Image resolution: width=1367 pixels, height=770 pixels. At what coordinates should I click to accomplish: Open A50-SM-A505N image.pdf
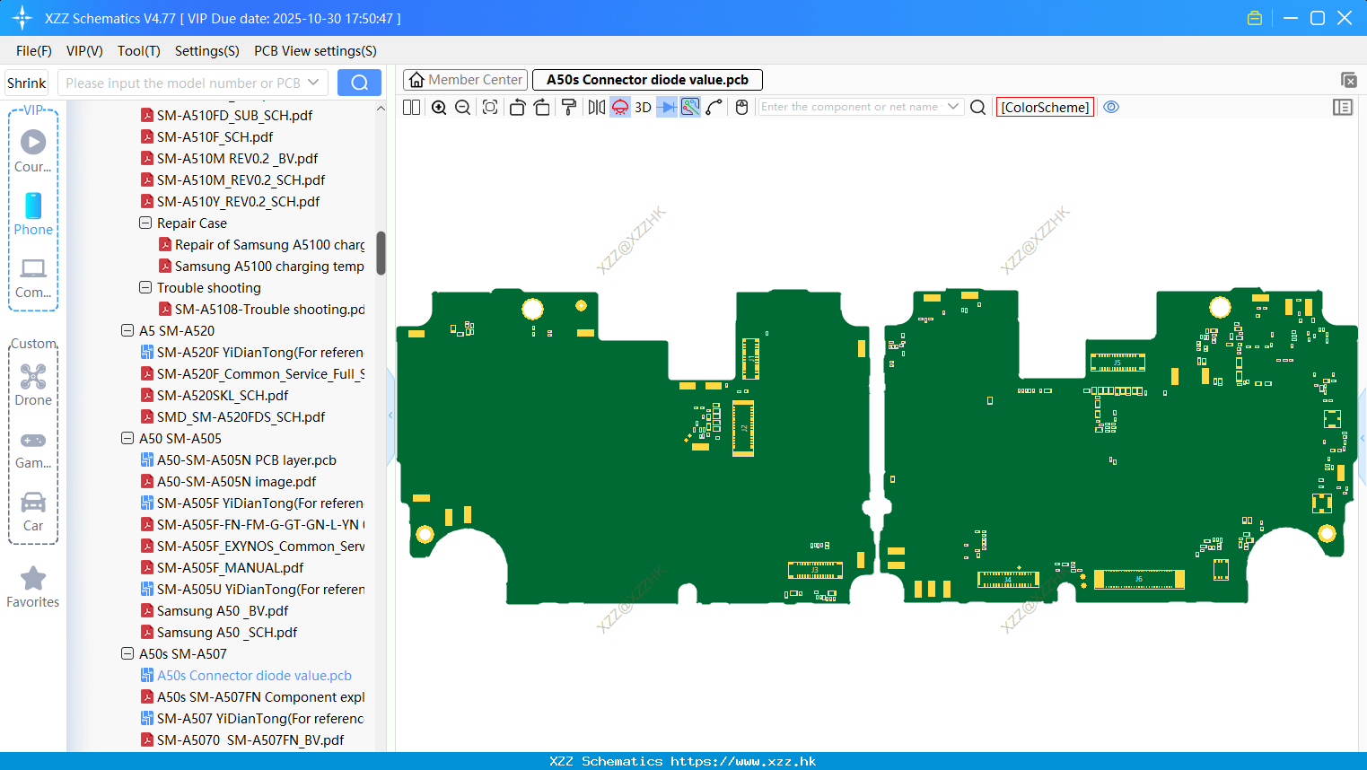click(x=236, y=481)
